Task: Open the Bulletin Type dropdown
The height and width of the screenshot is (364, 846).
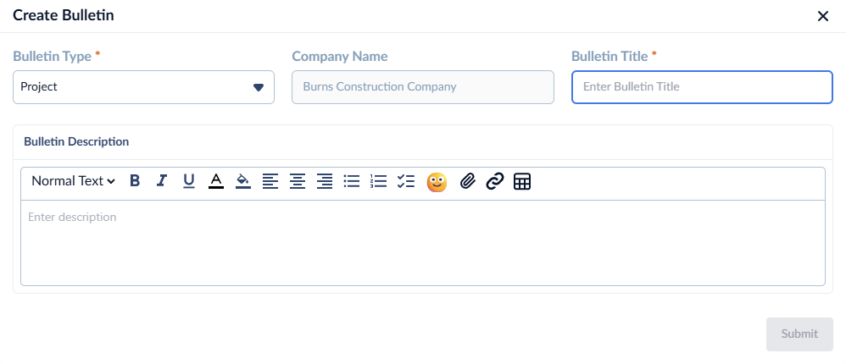Action: click(143, 86)
